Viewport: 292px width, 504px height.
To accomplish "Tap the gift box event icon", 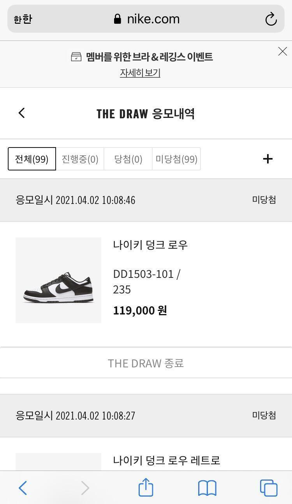I will 76,57.
